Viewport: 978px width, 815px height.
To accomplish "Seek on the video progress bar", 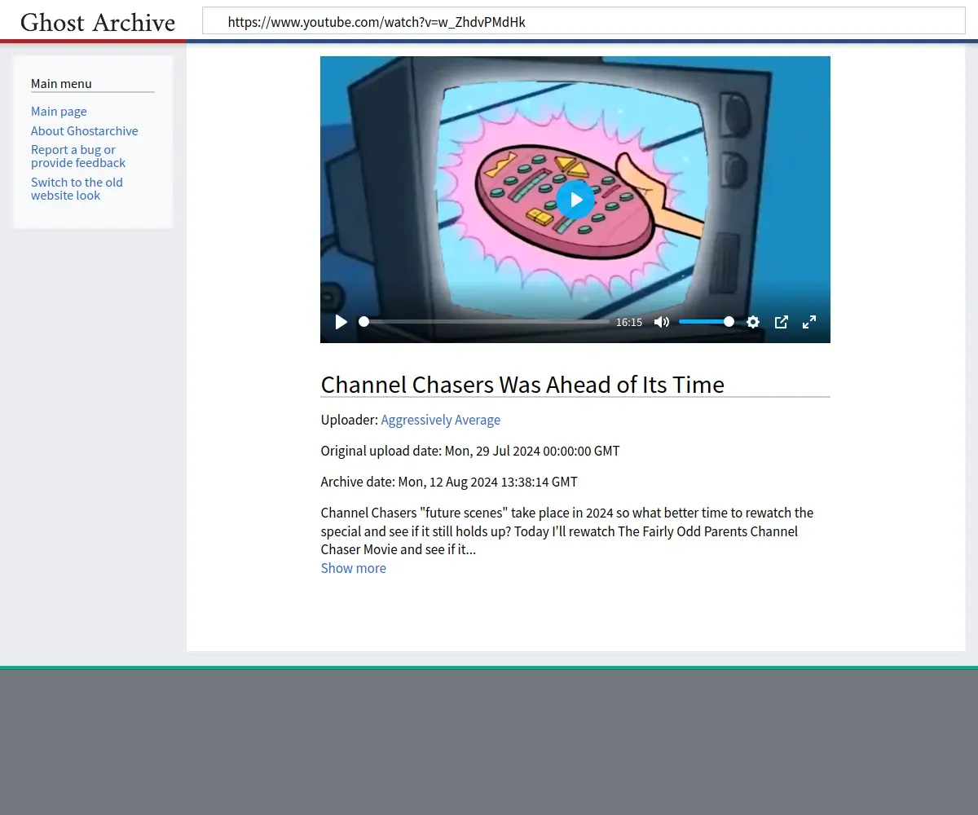I will coord(484,322).
